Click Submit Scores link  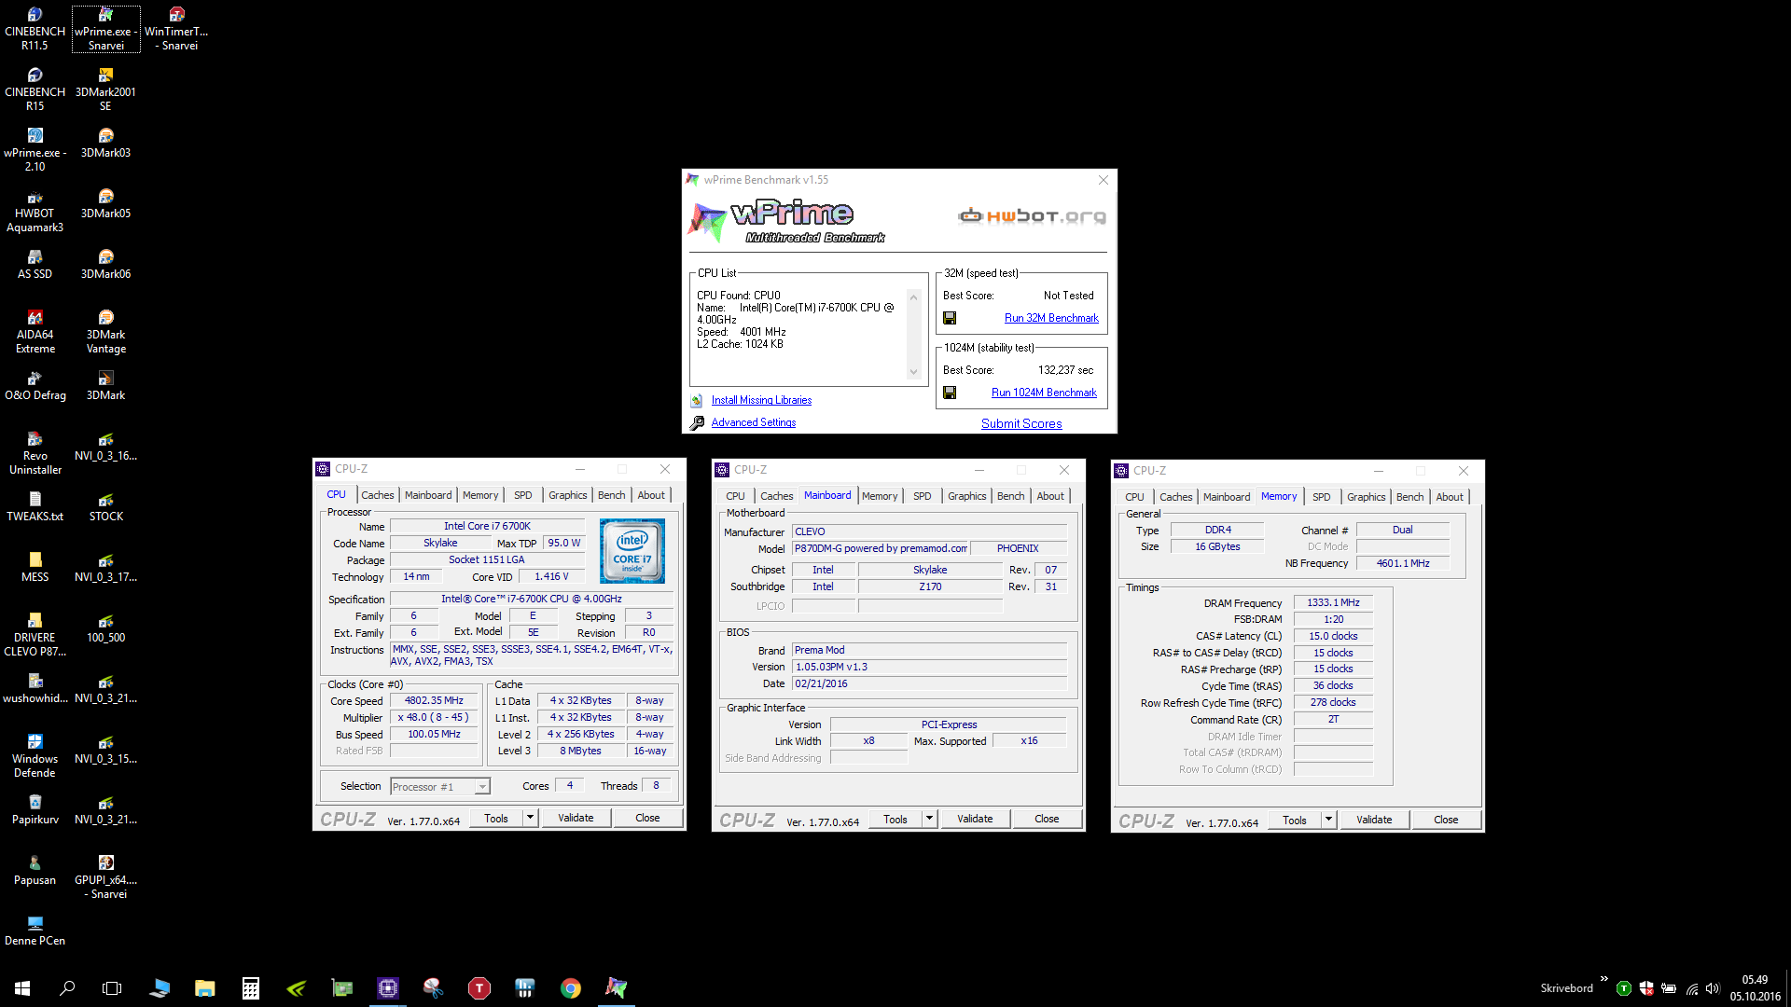(1021, 423)
